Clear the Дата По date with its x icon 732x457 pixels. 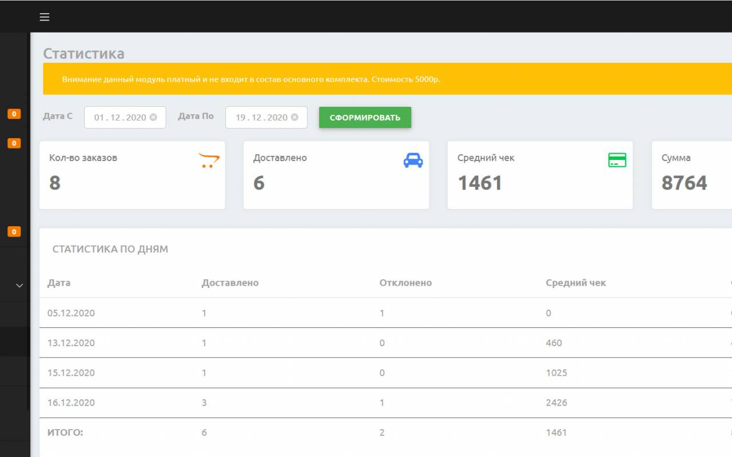(295, 118)
